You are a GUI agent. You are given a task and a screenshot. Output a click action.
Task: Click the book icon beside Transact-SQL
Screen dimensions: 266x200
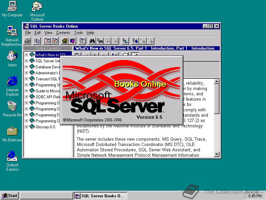(x=32, y=79)
